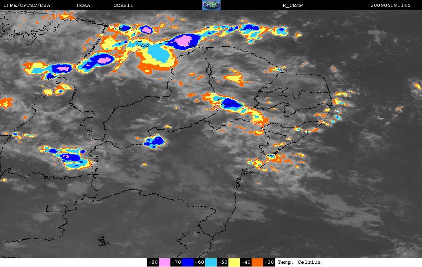Click the R_TEMP product label
This screenshot has width=422, height=267.
click(x=292, y=6)
